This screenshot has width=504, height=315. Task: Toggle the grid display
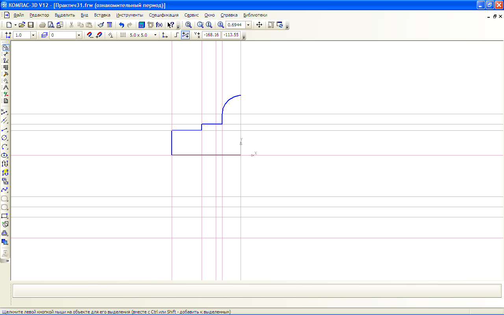pos(123,35)
